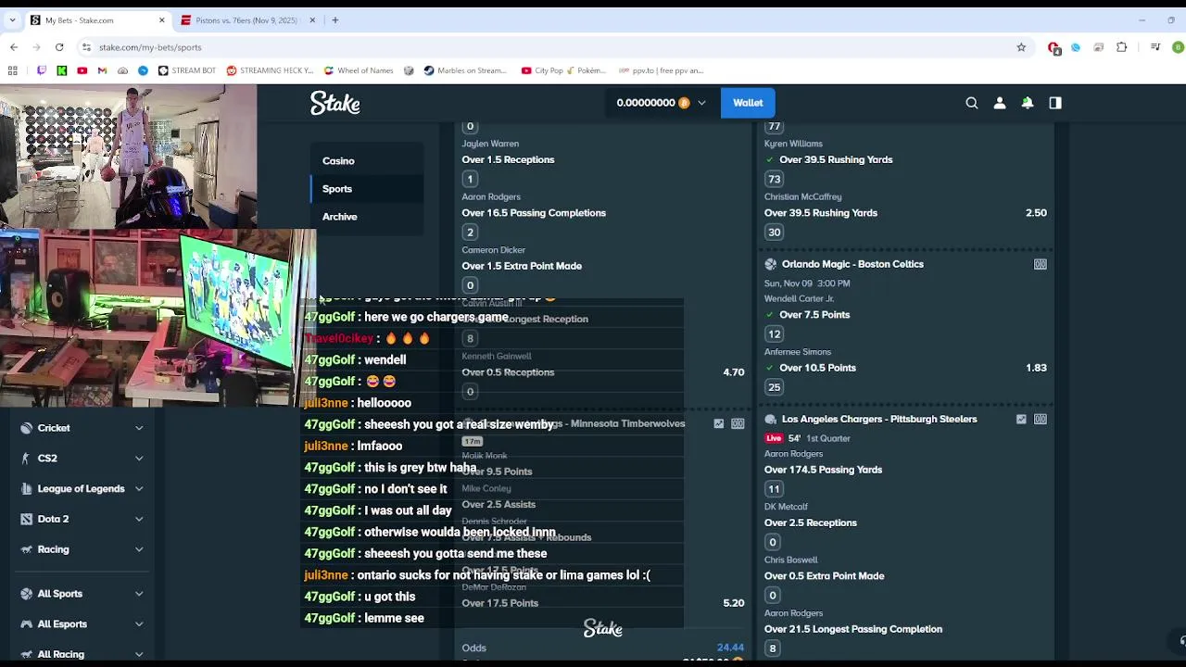Open the STREAM BOT bookmark

pos(186,70)
